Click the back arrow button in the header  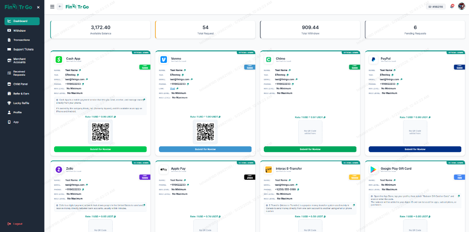tap(60, 6)
